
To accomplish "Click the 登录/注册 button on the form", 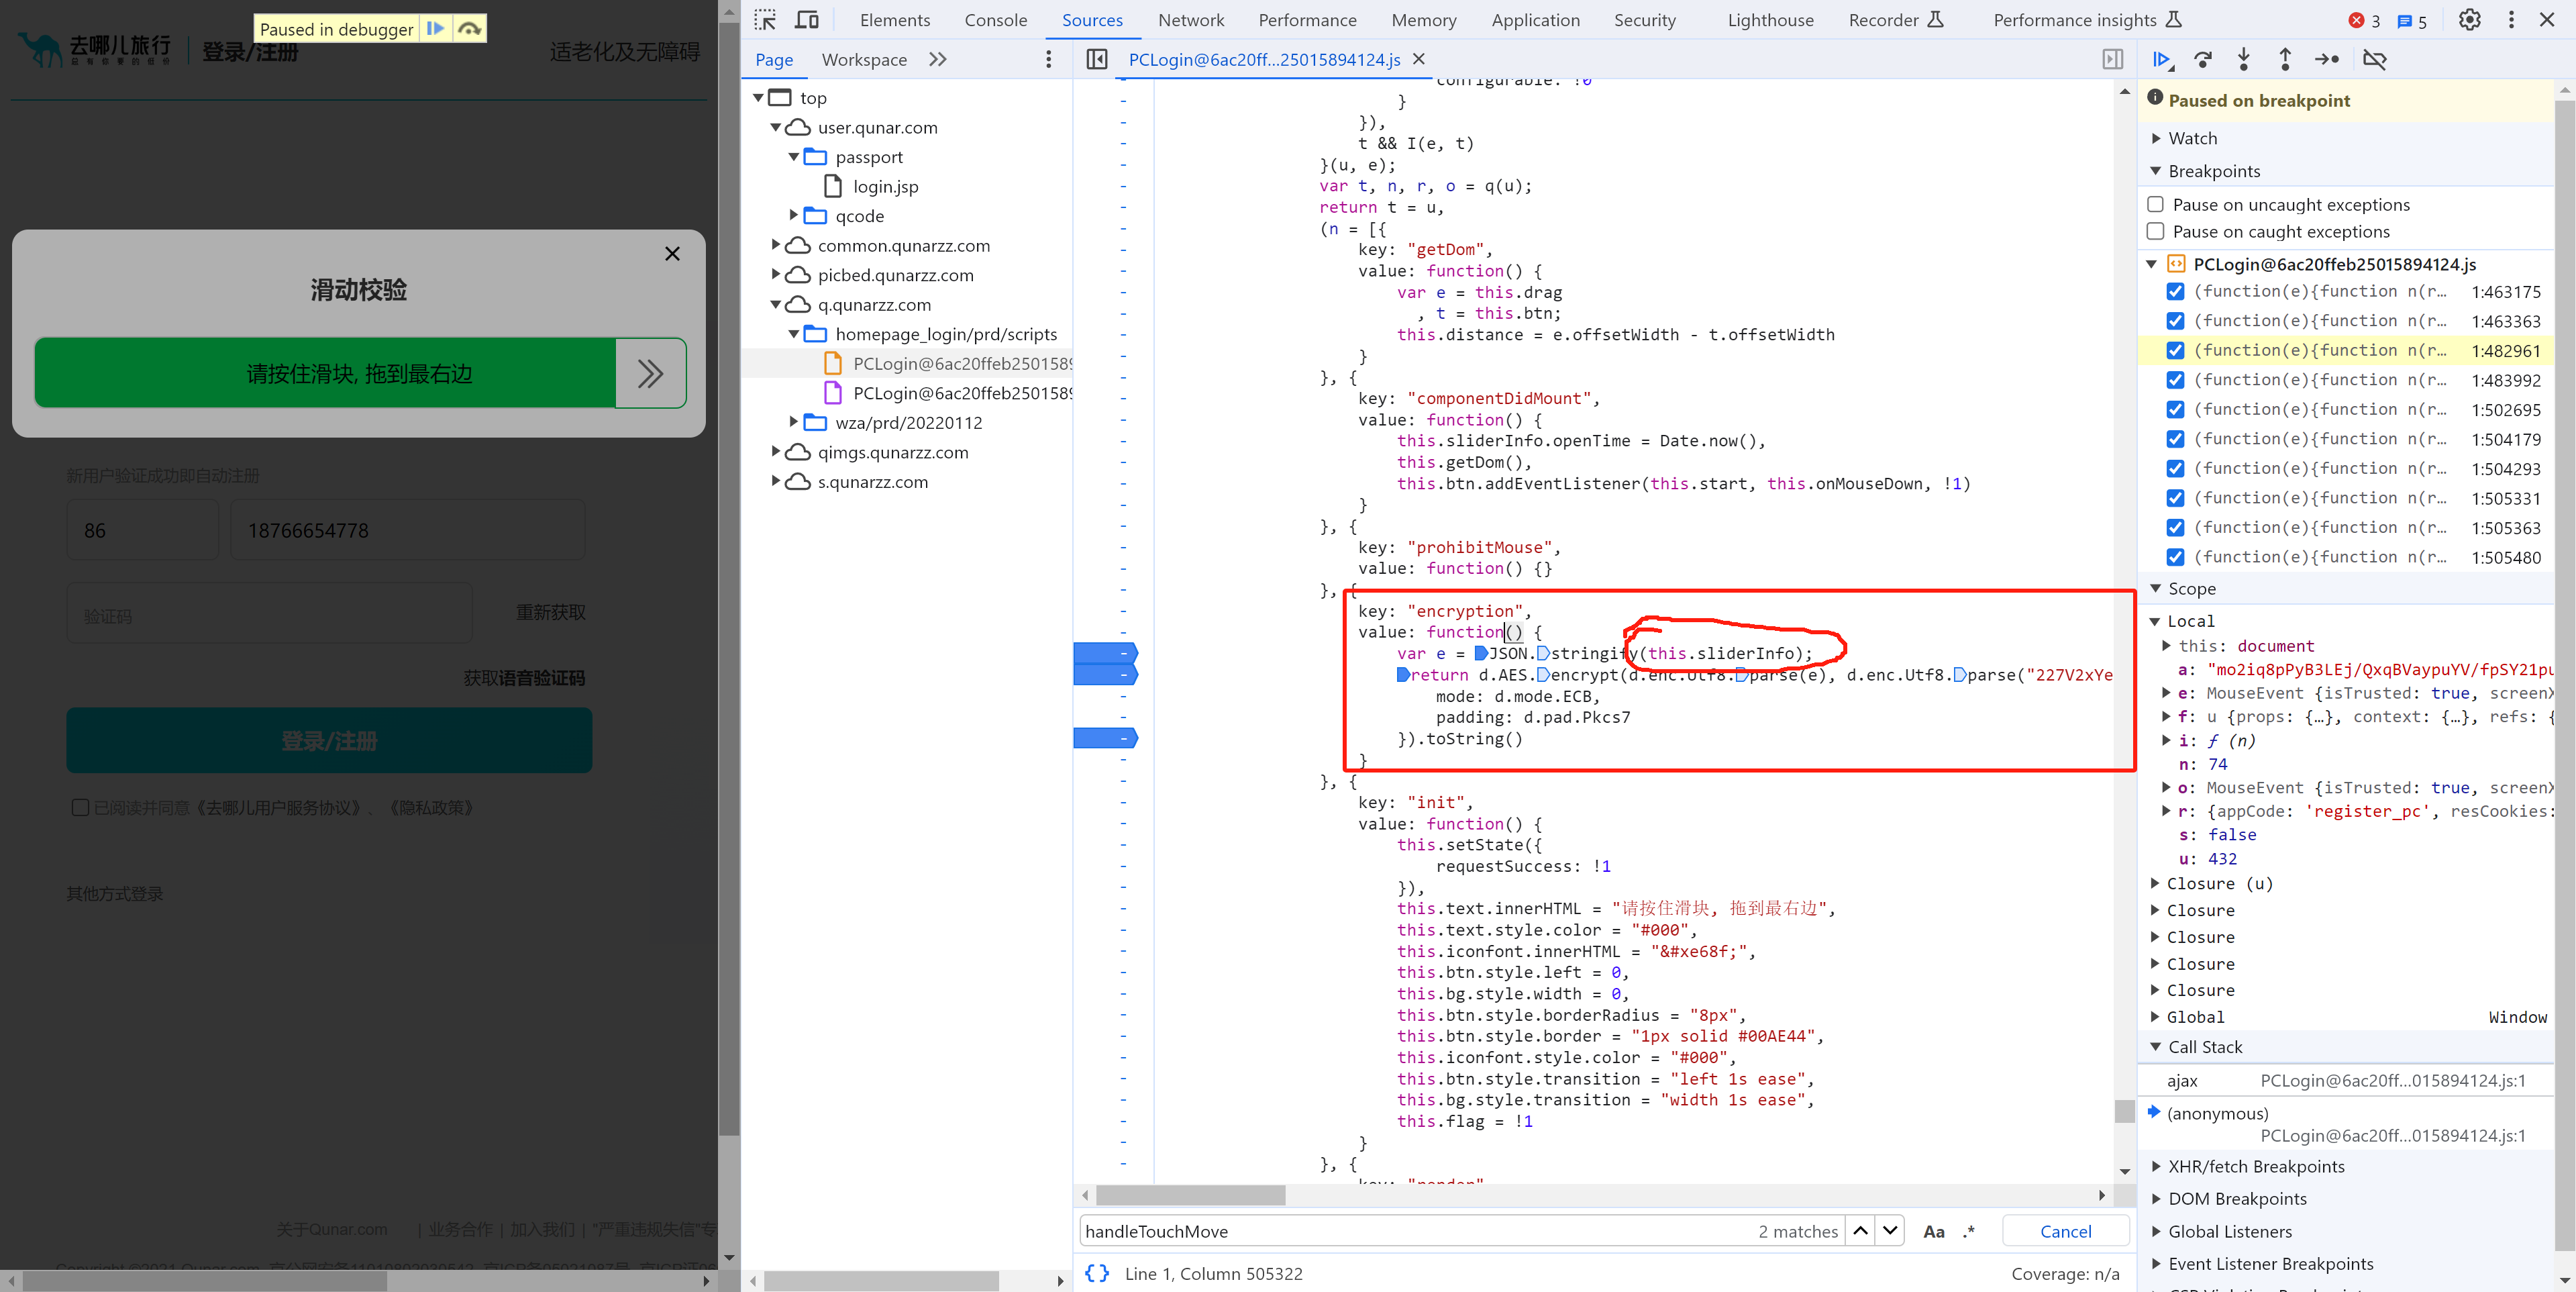I will (329, 738).
